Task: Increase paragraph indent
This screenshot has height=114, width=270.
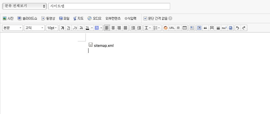Action: click(x=133, y=28)
